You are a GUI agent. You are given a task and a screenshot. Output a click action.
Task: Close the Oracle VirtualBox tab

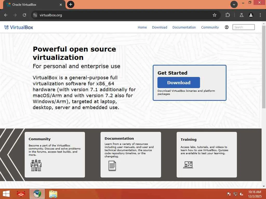point(61,5)
